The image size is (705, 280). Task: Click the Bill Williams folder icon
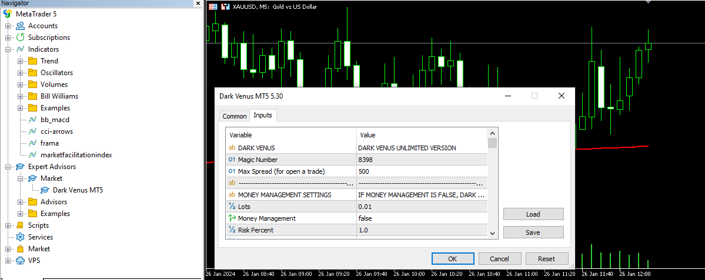32,96
